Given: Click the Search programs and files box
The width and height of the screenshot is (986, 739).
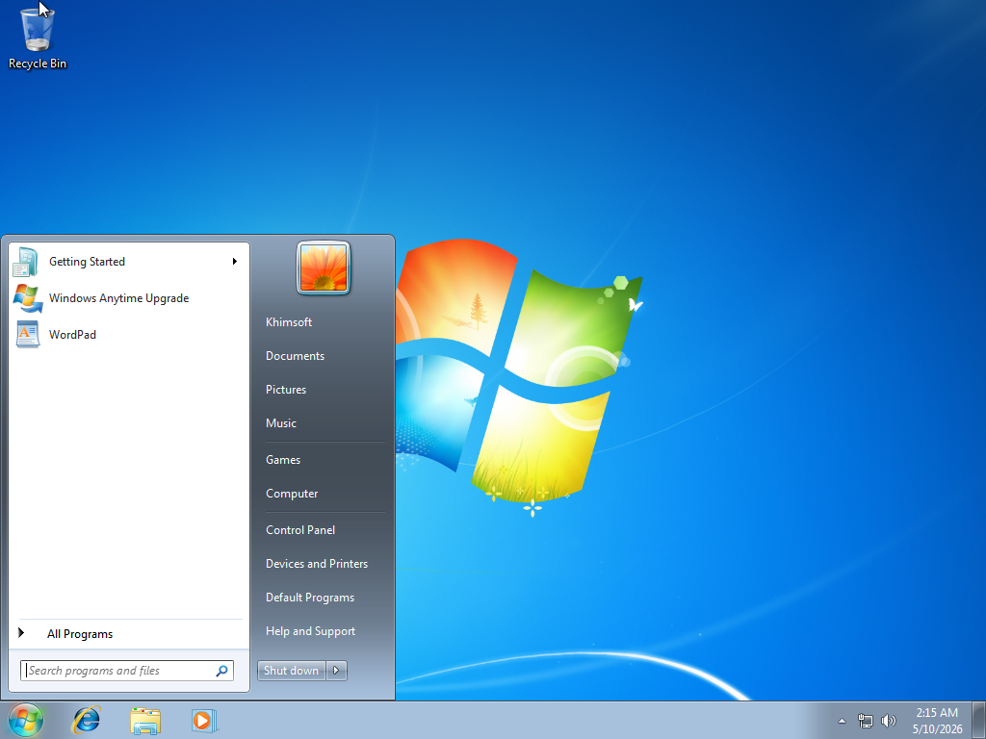Looking at the screenshot, I should coord(127,671).
